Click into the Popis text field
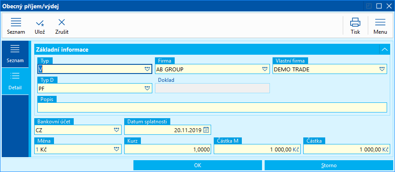This screenshot has height=172, width=395. pyautogui.click(x=212, y=108)
